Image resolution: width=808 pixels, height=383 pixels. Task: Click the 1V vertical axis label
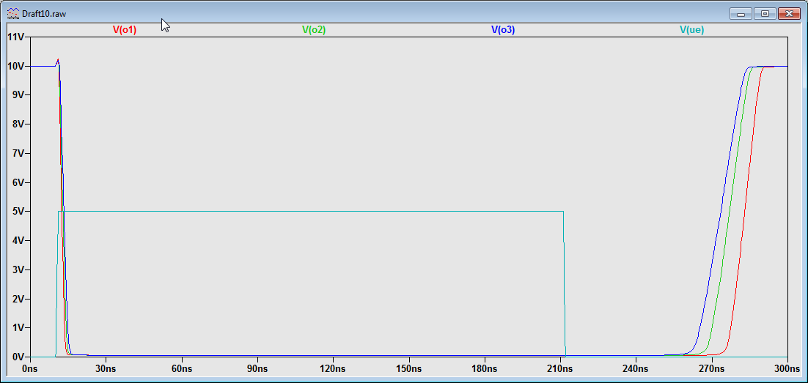coord(18,328)
